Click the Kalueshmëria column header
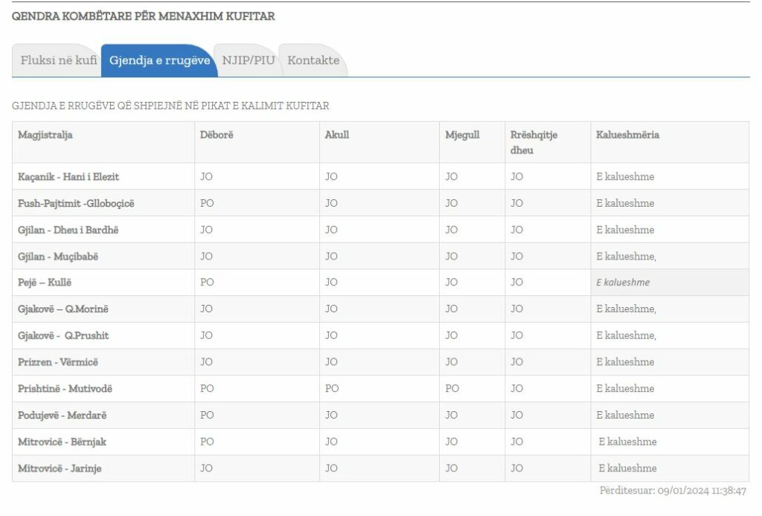This screenshot has width=762, height=516. tap(627, 135)
